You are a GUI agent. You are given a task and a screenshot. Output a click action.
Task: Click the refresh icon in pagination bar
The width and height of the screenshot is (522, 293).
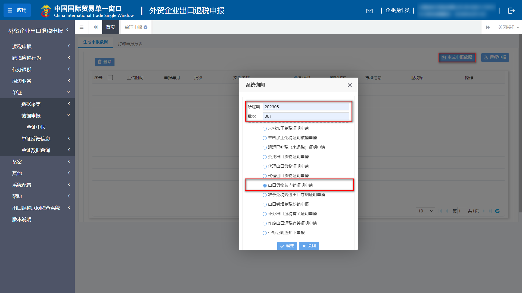click(x=497, y=211)
